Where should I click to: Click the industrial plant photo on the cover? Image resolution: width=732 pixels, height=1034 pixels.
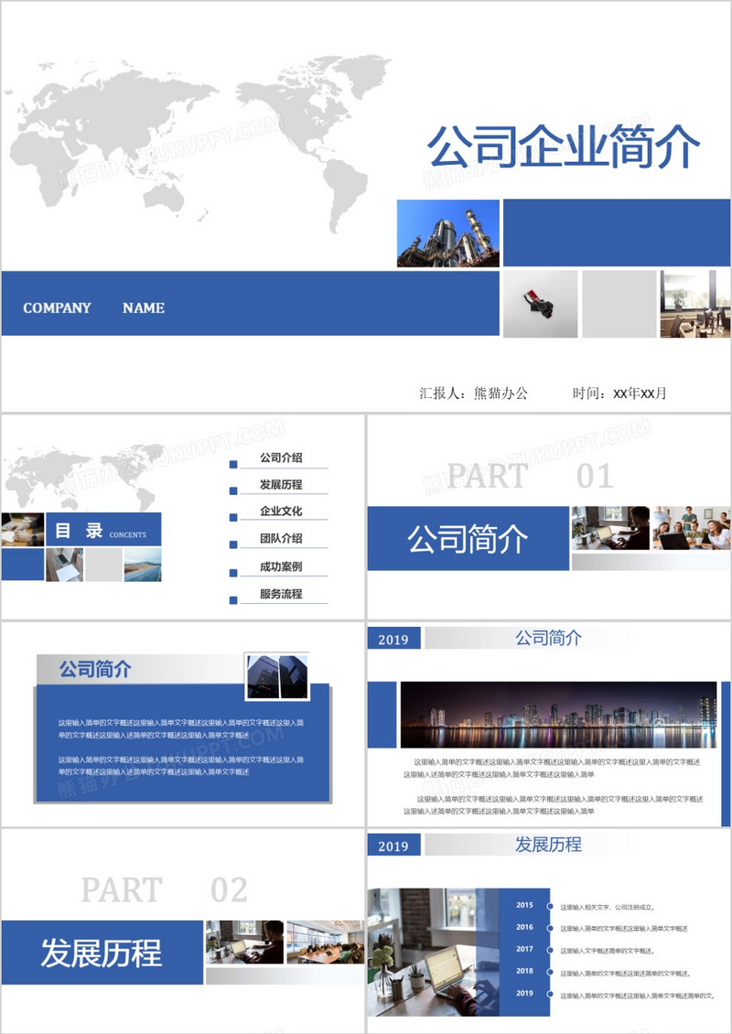coord(447,233)
